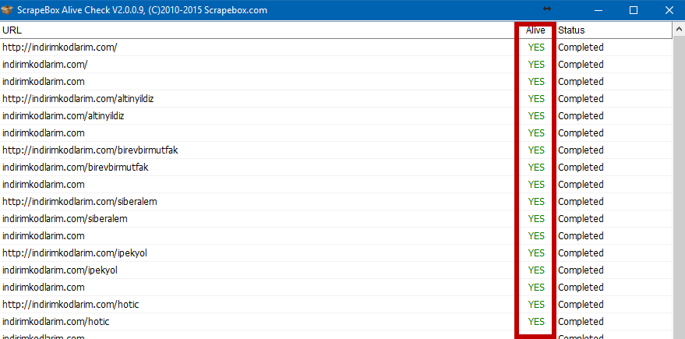Select URL http://indirimkodlarim.com/hotic

click(x=70, y=305)
